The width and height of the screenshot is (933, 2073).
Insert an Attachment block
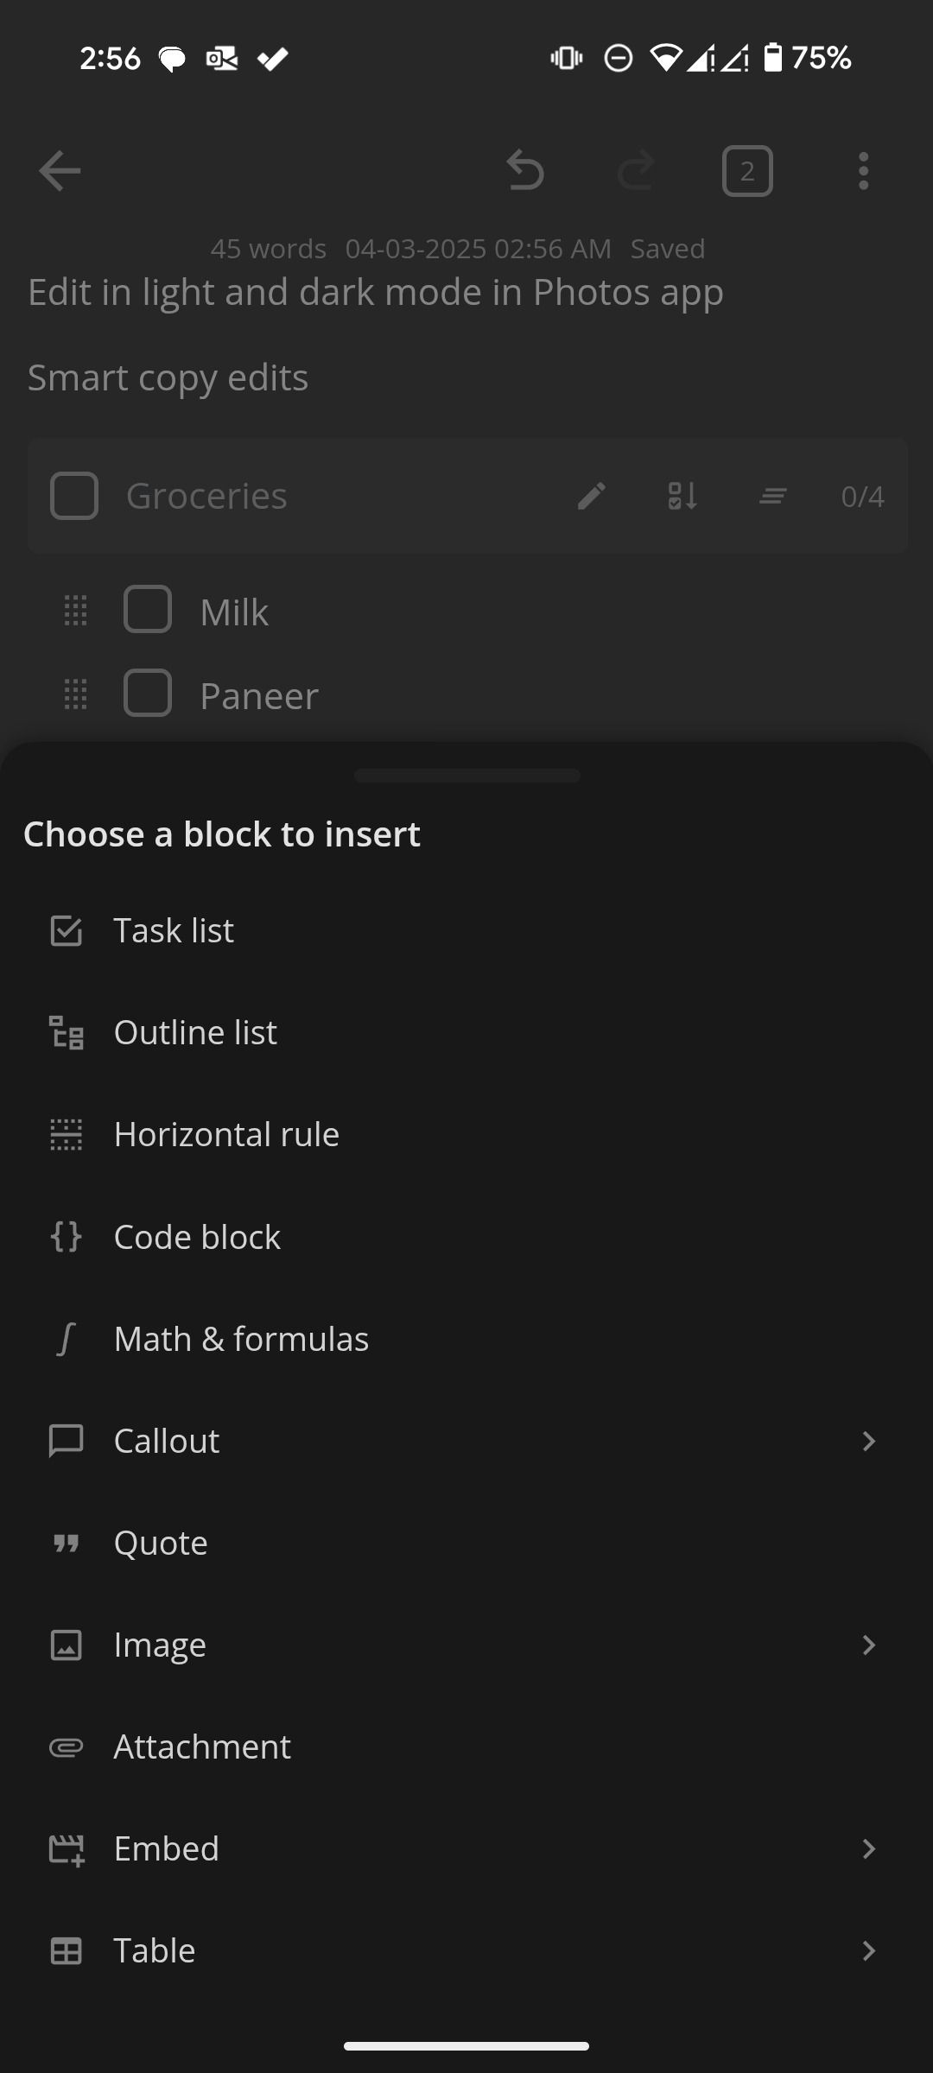pos(201,1747)
